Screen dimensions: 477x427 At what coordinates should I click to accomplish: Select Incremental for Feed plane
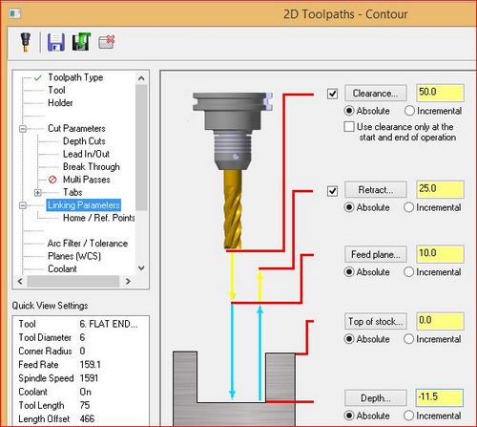(x=408, y=272)
